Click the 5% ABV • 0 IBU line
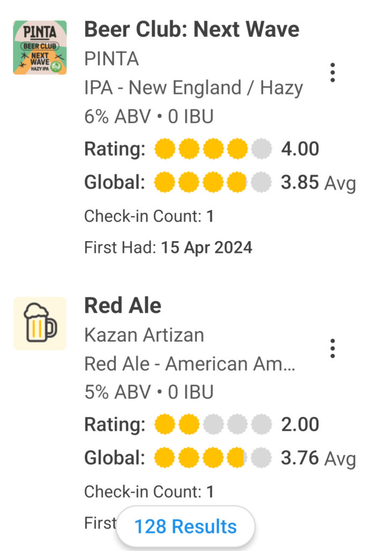Screen dimensions: 371x551 [x=149, y=392]
